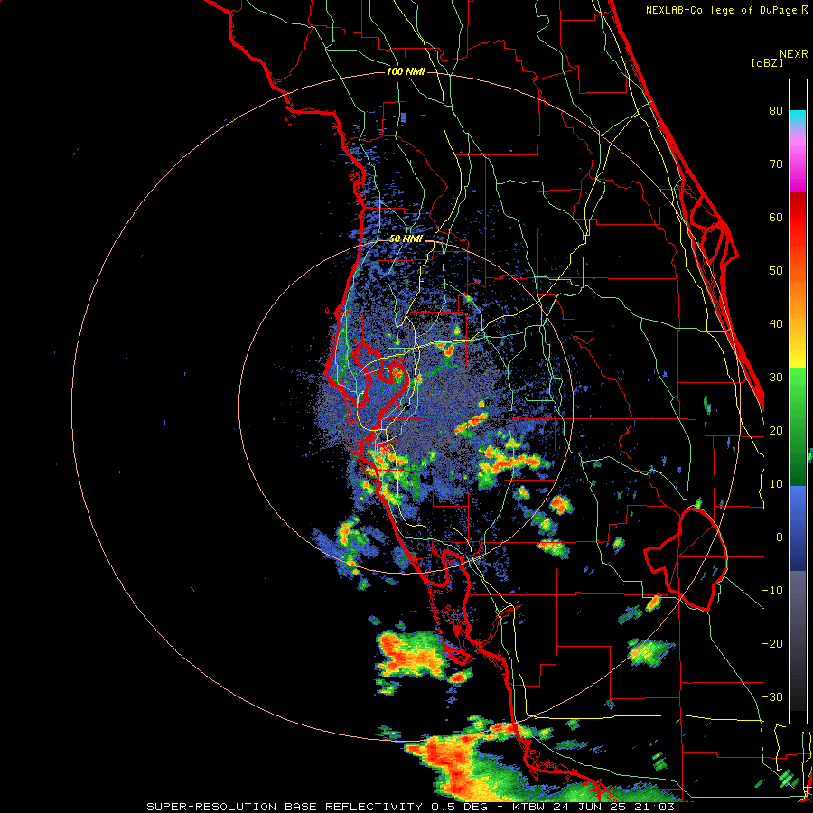This screenshot has width=813, height=813.
Task: Click the 30 value on dBZ scale
Action: [x=776, y=377]
